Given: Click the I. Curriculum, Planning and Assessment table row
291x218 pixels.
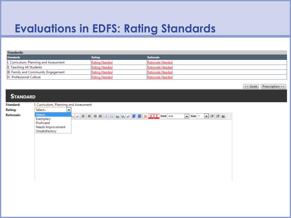Looking at the screenshot, I should click(x=147, y=62).
